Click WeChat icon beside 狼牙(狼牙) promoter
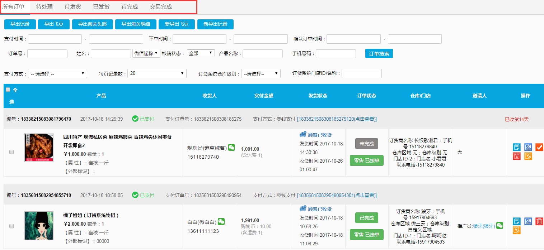 [500, 226]
